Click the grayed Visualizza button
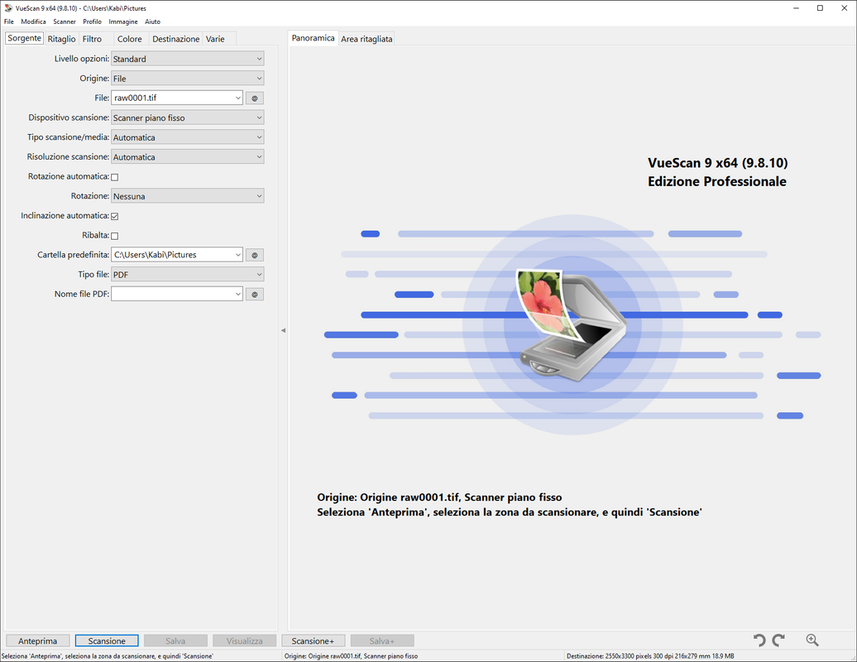 point(244,640)
